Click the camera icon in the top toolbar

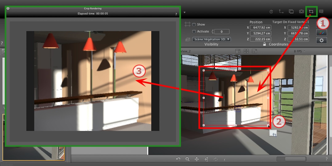pyautogui.click(x=301, y=11)
